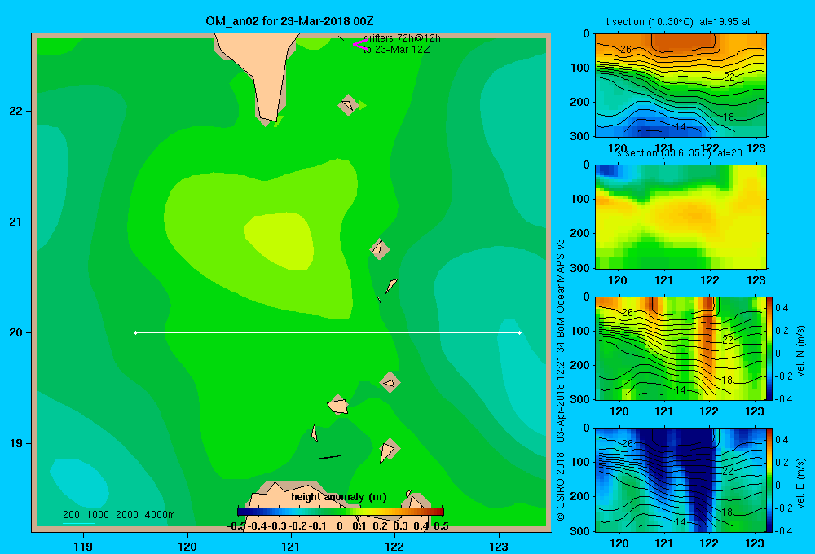This screenshot has height=554, width=815.
Task: Click the 'to 23-Mar 12Z' label
Action: (x=397, y=50)
